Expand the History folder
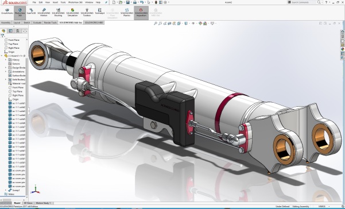 pyautogui.click(x=6, y=60)
